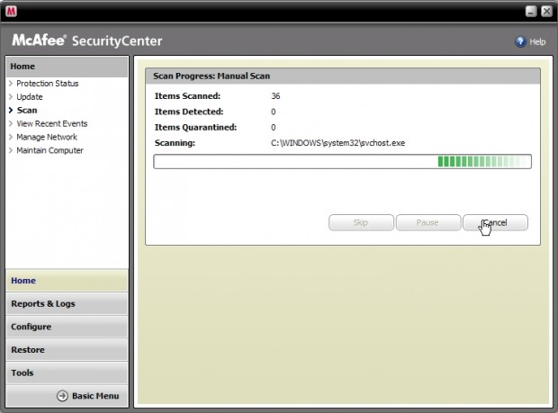Click the svchost.exe scanning path

337,143
